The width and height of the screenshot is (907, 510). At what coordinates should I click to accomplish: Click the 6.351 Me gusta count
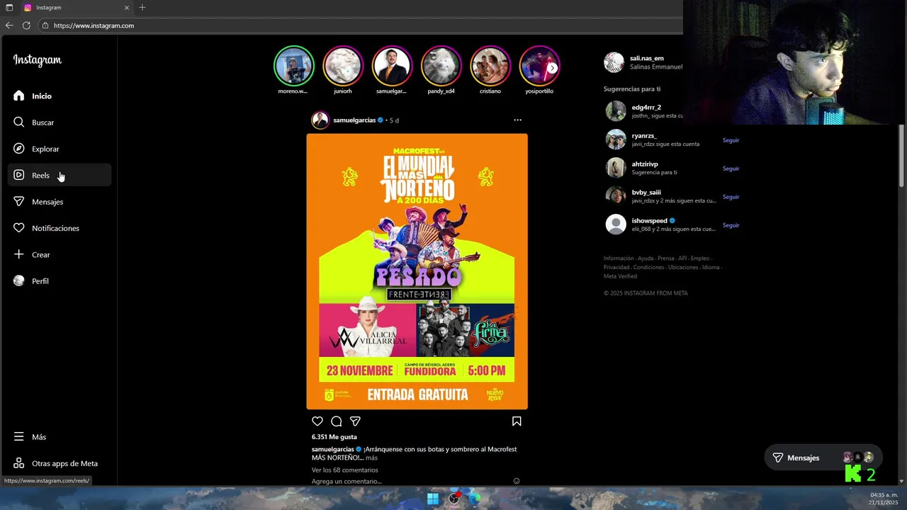(334, 437)
